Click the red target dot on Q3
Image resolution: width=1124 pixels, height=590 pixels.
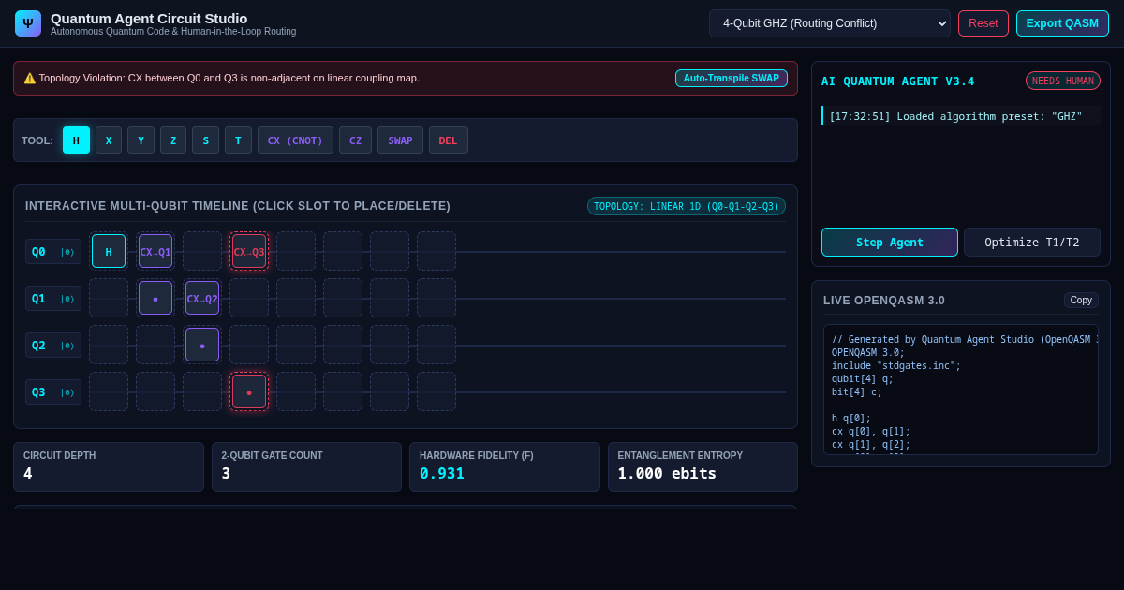(249, 391)
